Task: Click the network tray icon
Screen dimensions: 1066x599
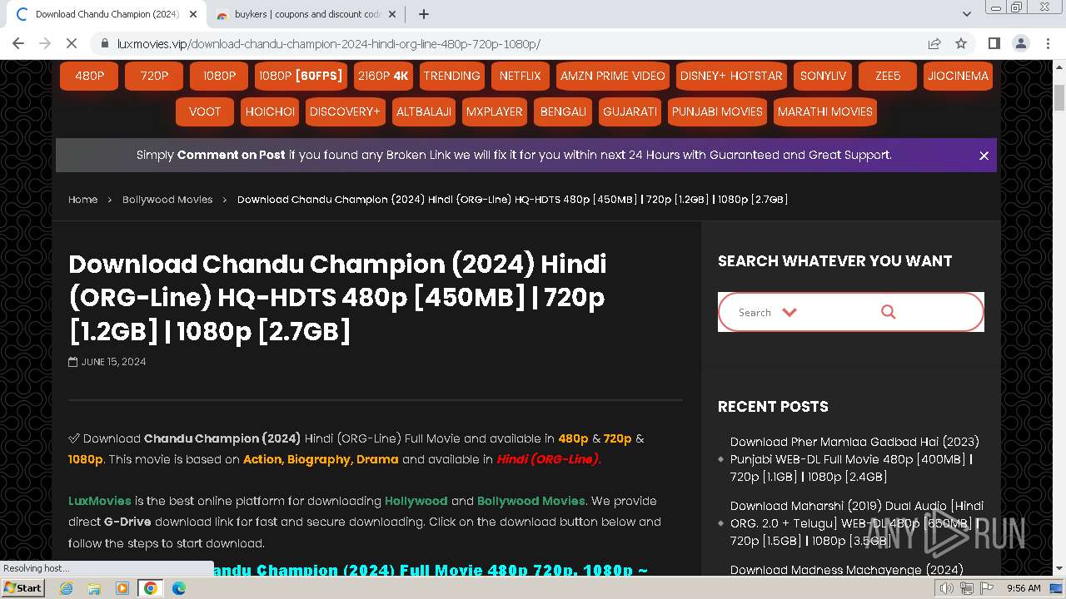Action: click(966, 588)
